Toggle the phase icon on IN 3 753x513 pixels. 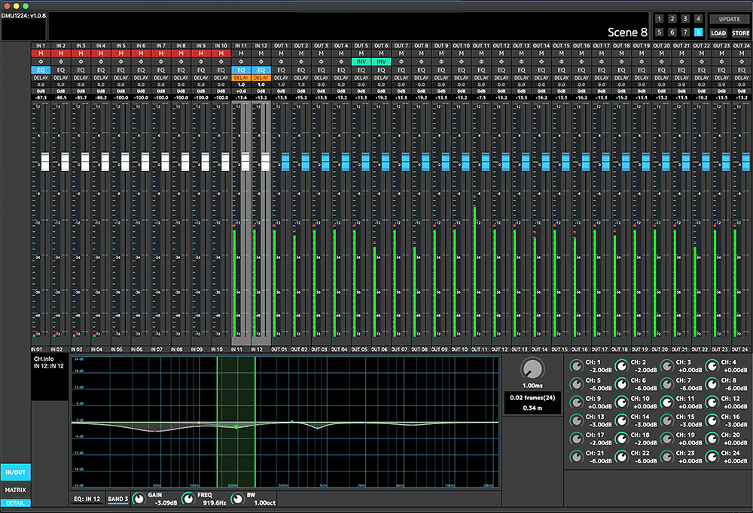[x=81, y=62]
